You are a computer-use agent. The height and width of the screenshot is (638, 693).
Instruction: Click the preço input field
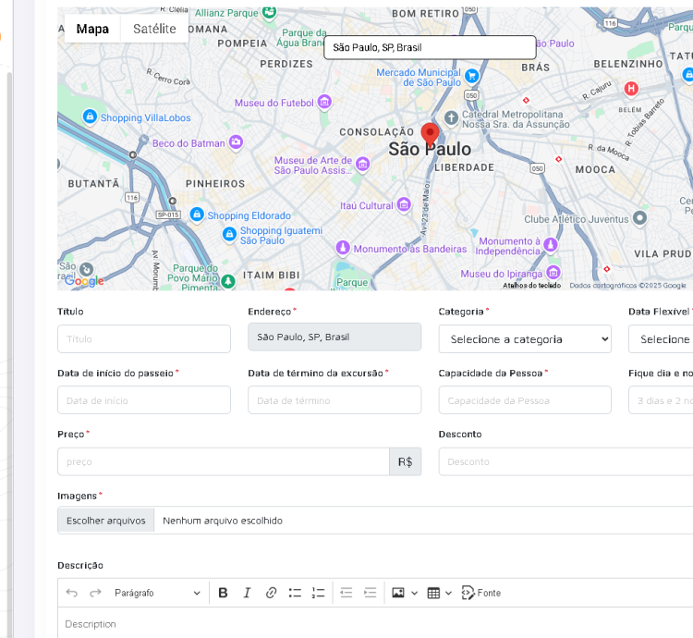224,461
